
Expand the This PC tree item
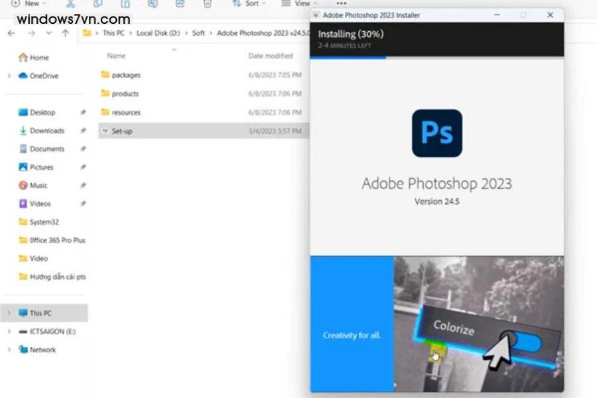pyautogui.click(x=8, y=312)
